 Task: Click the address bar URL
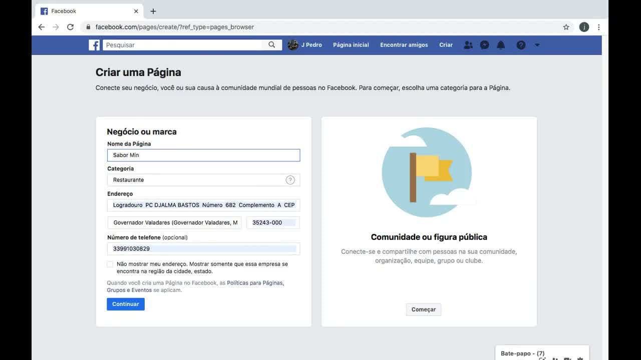175,27
